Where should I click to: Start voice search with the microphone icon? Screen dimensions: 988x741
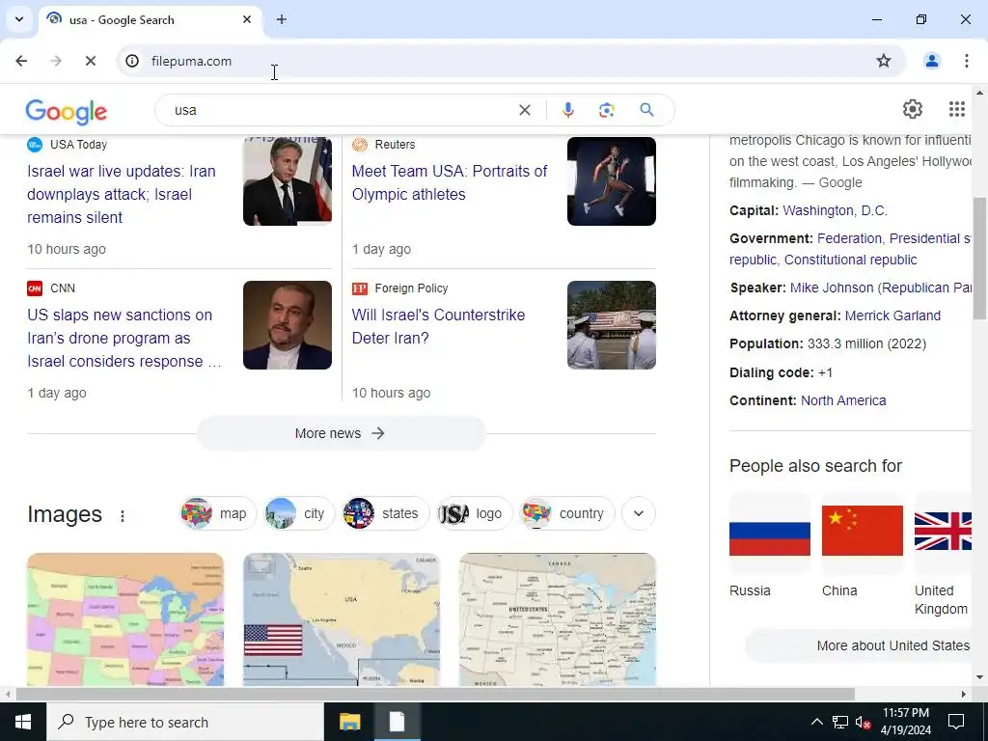coord(567,110)
